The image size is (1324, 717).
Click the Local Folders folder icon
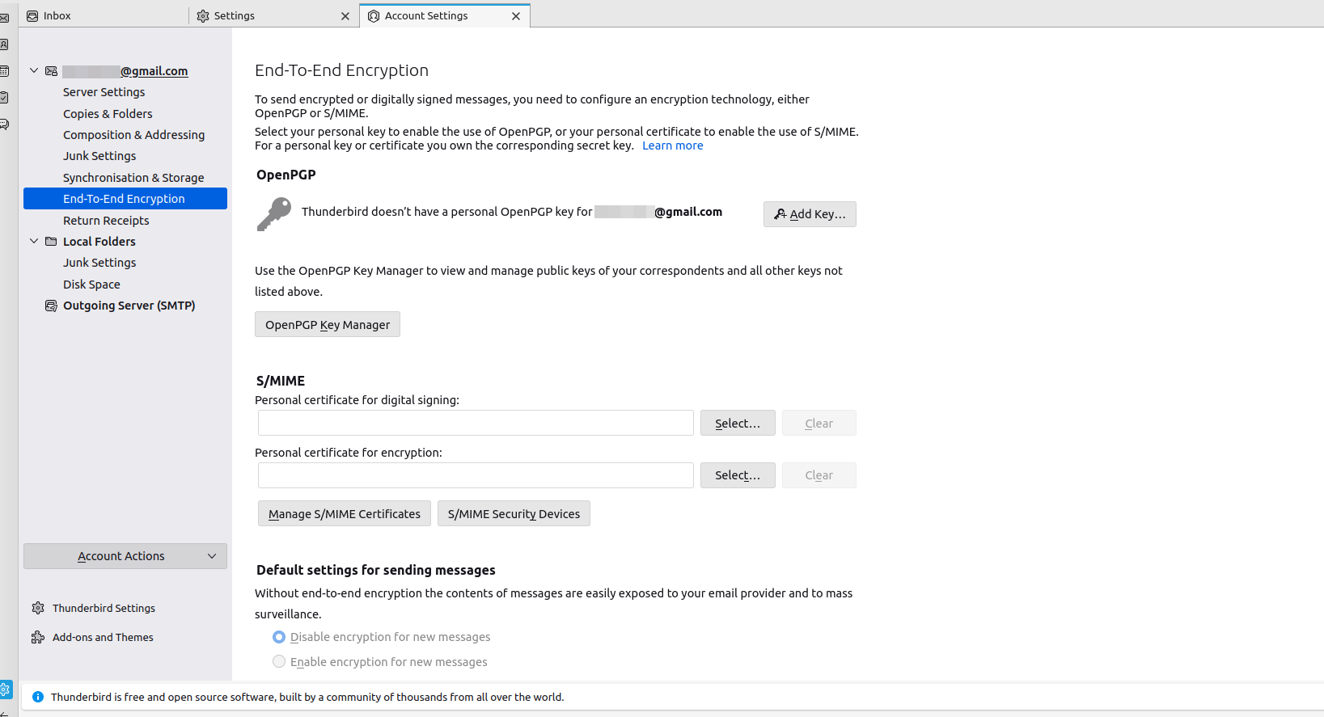[x=51, y=241]
